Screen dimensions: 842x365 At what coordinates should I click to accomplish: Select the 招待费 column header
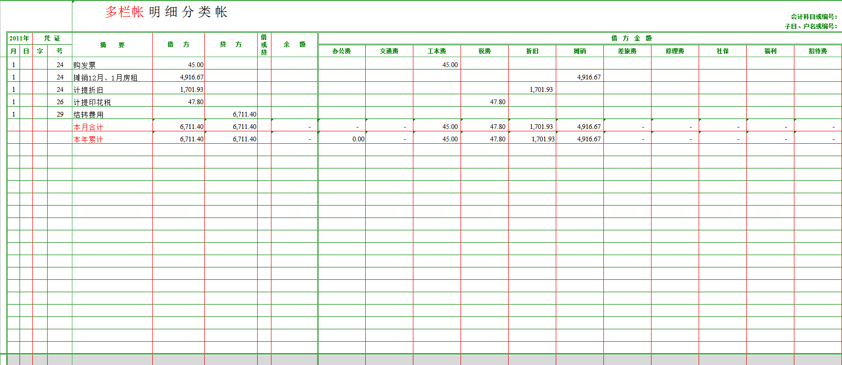pyautogui.click(x=818, y=51)
